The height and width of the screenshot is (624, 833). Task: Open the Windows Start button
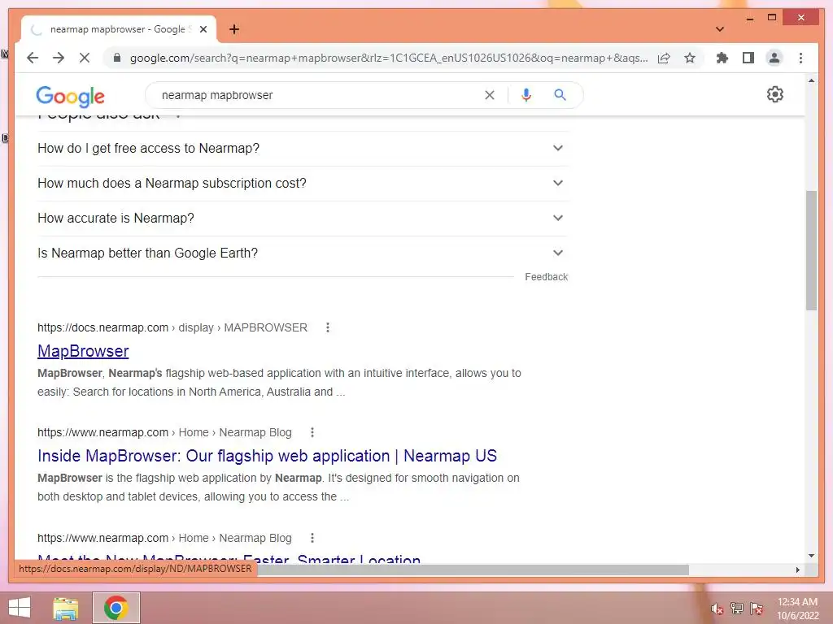pyautogui.click(x=20, y=608)
